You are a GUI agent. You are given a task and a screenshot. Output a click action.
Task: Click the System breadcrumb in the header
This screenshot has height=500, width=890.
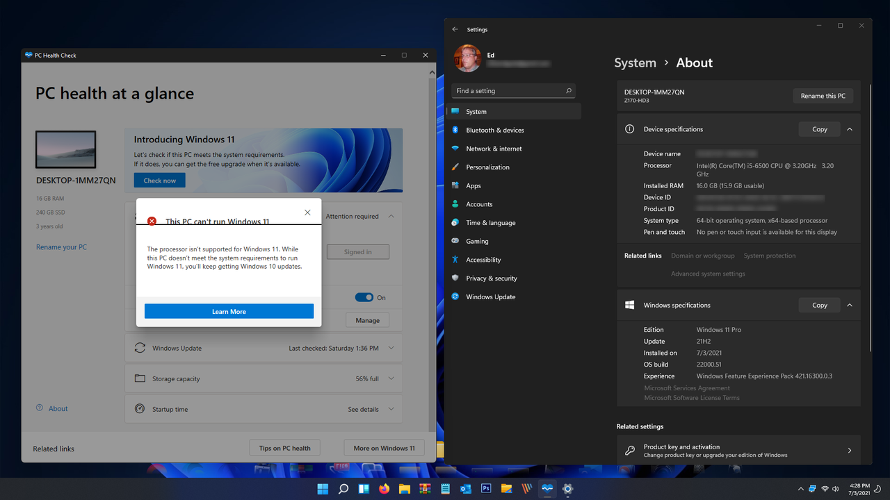tap(635, 62)
